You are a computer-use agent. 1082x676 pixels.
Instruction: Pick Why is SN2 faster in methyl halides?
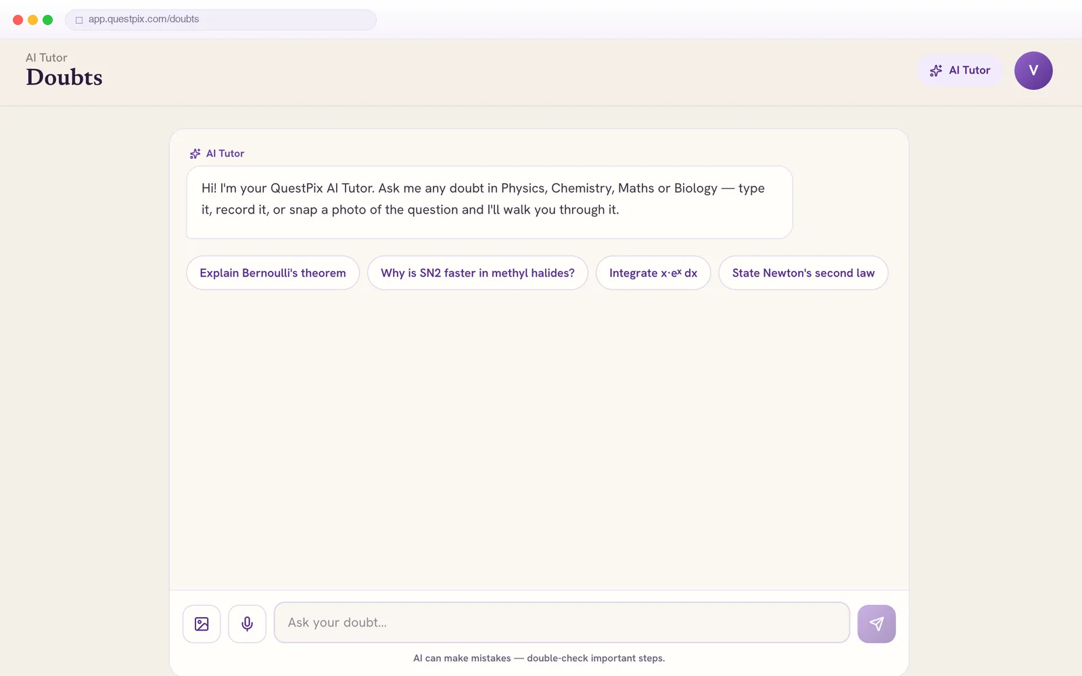click(477, 273)
